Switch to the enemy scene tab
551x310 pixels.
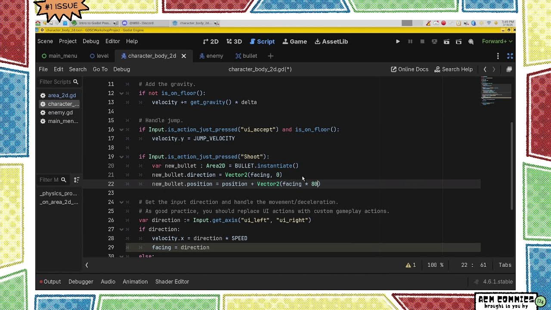(211, 56)
